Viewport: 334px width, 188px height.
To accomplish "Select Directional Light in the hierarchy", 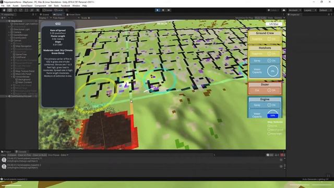I will pos(21,29).
